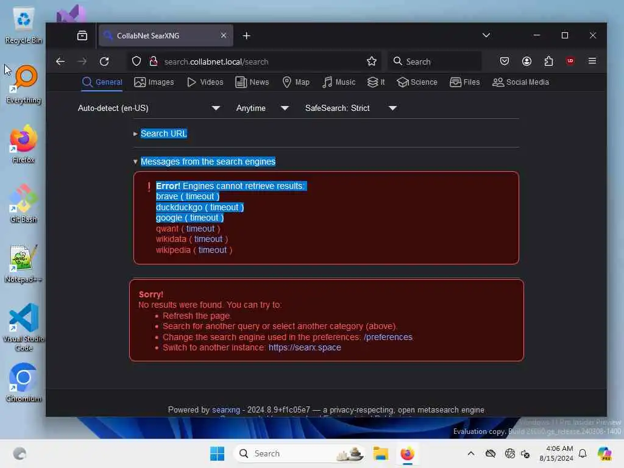Click the uBlock Origin extension icon

click(x=570, y=61)
